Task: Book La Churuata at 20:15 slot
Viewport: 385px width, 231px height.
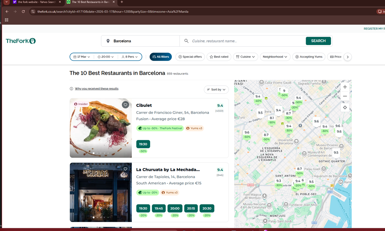Action: pos(191,208)
